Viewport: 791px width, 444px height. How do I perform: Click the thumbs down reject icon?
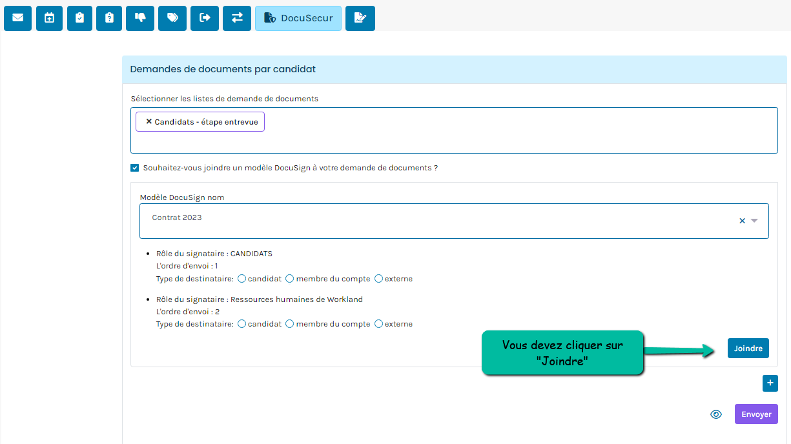140,18
